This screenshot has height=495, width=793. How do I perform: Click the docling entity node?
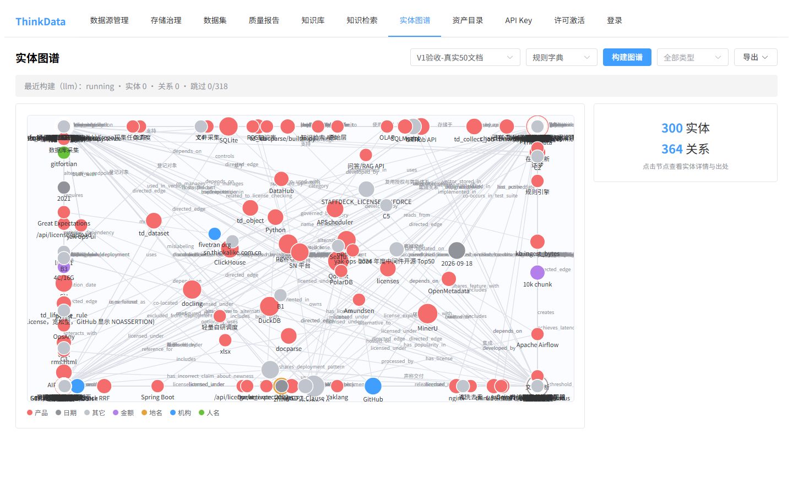(x=192, y=289)
